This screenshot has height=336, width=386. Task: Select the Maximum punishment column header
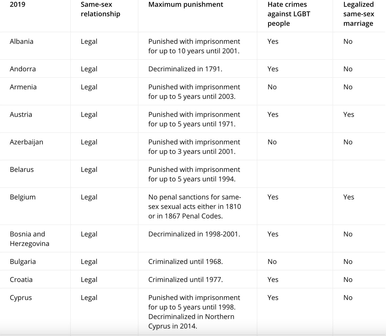pyautogui.click(x=186, y=5)
